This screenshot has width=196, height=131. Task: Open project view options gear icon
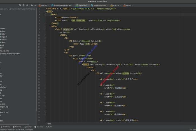[32, 5]
